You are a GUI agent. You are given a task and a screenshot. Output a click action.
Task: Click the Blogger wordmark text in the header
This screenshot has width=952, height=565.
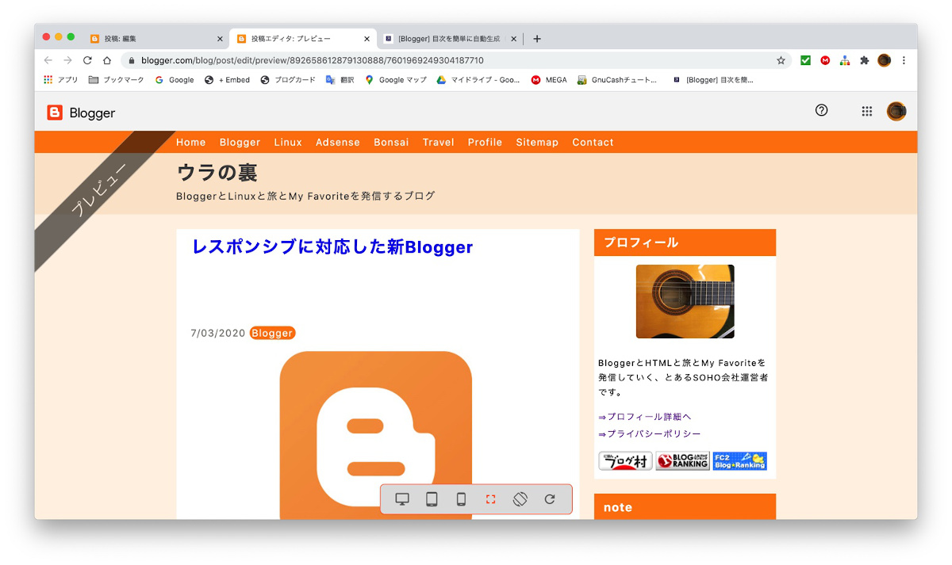[x=92, y=113]
